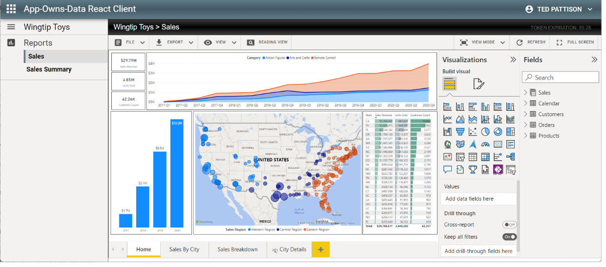The height and width of the screenshot is (267, 606).
Task: Expand the Orders table in Fields
Action: click(526, 125)
